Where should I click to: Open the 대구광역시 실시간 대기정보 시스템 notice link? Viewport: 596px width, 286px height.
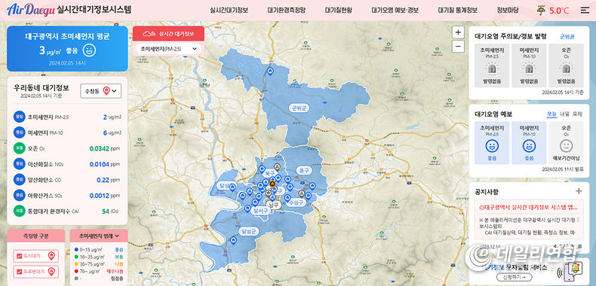click(529, 208)
